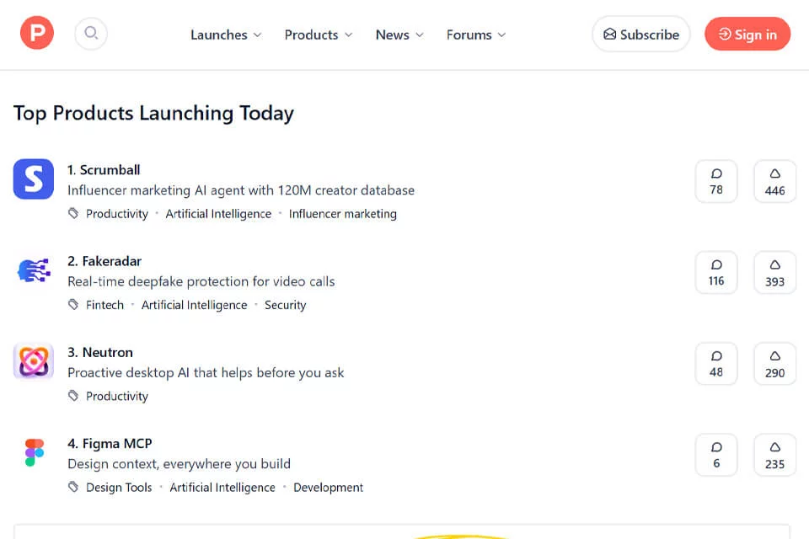This screenshot has height=539, width=809.
Task: Click the Subscribe button
Action: (640, 34)
